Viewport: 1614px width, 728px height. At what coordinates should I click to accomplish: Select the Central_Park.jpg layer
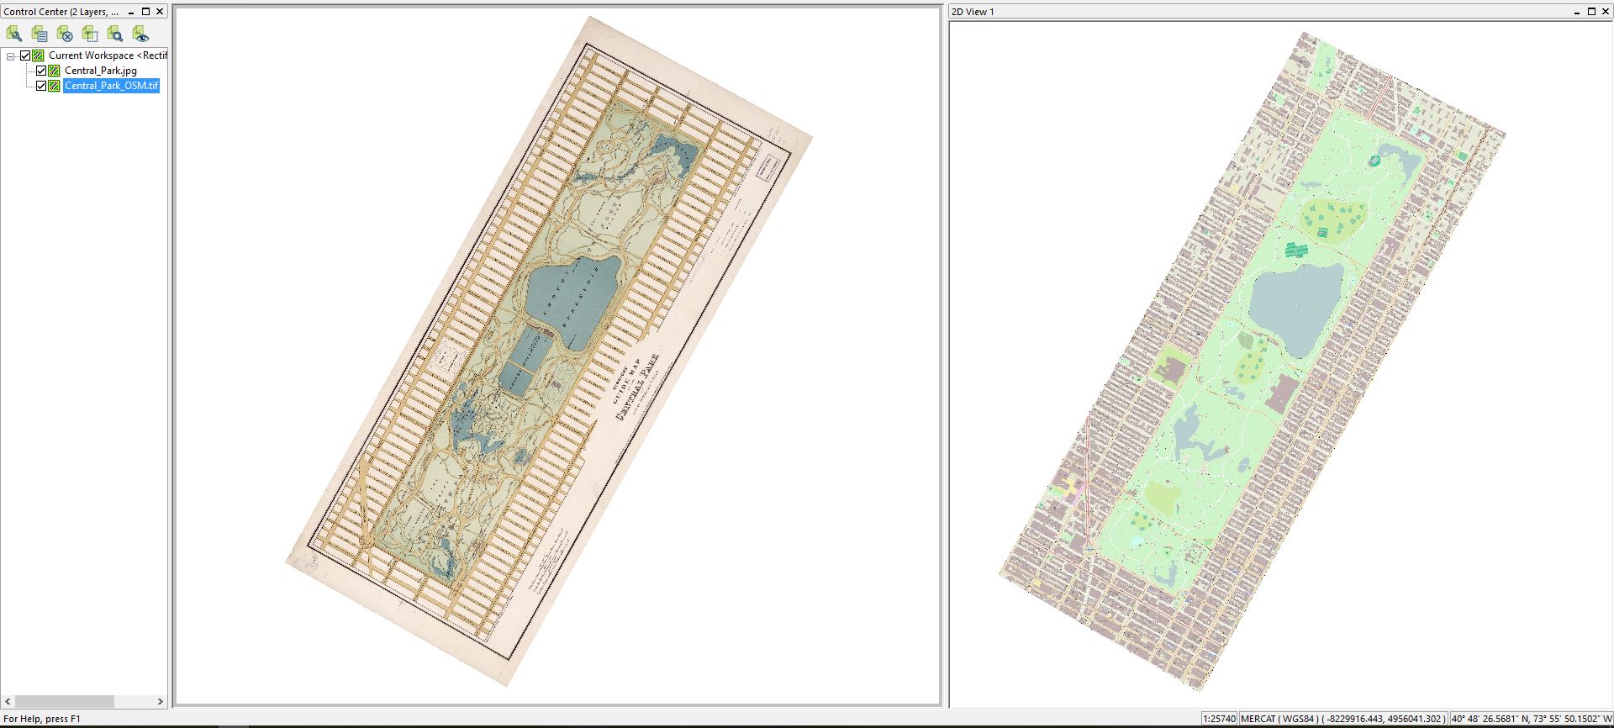coord(100,71)
